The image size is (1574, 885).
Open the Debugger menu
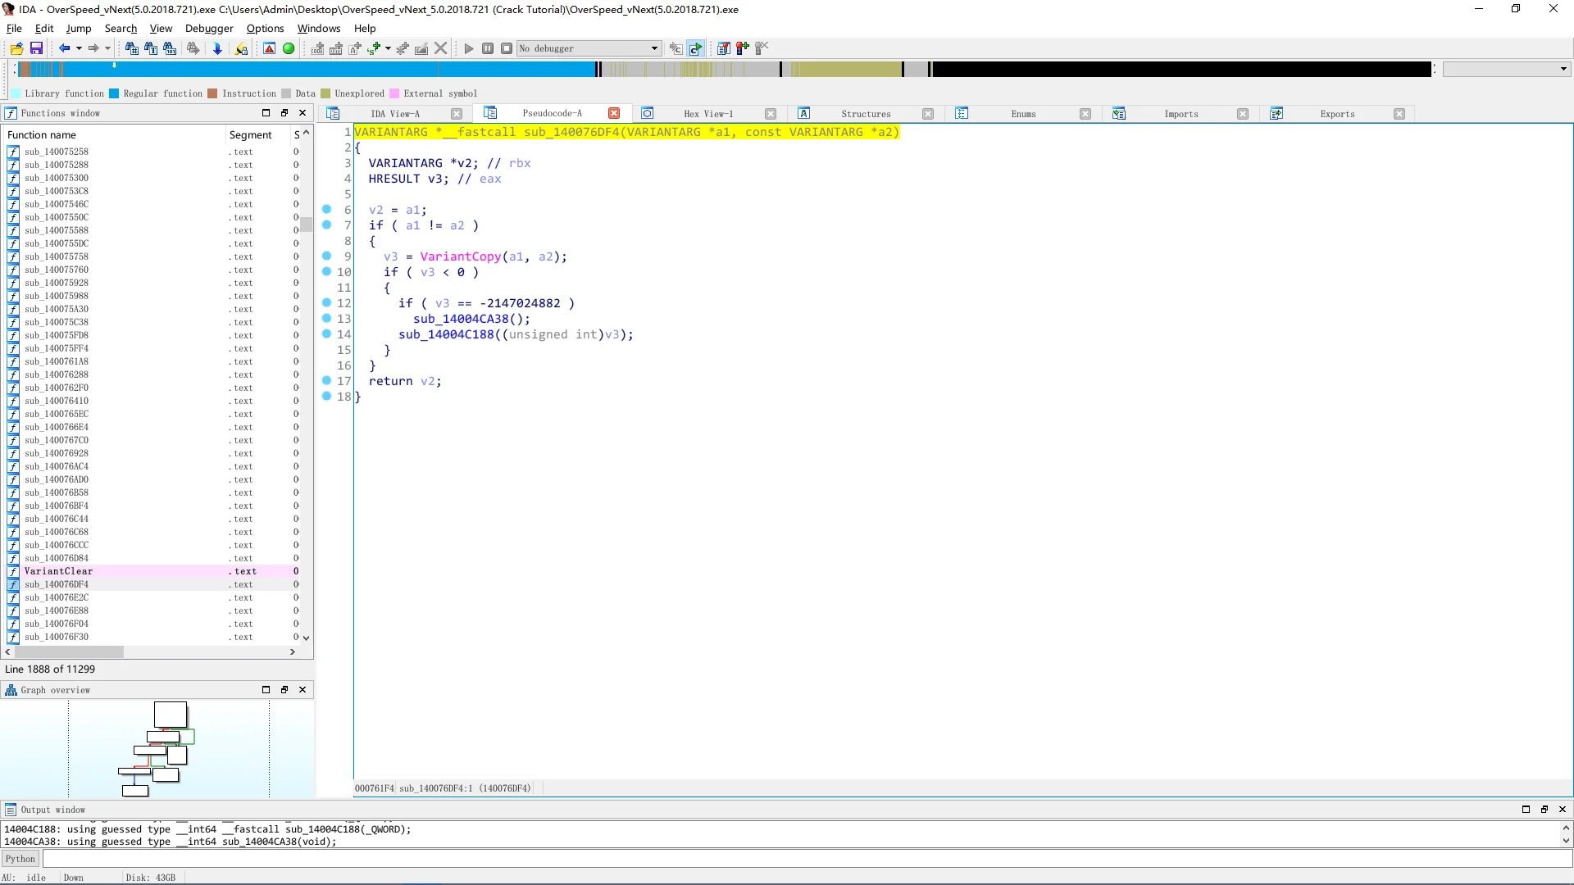click(x=209, y=28)
